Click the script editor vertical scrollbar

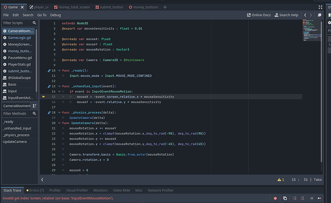click(x=321, y=91)
